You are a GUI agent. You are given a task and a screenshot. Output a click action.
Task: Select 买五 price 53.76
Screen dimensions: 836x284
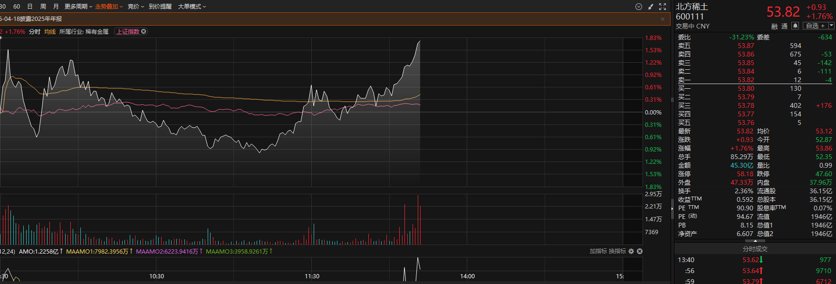(x=746, y=123)
